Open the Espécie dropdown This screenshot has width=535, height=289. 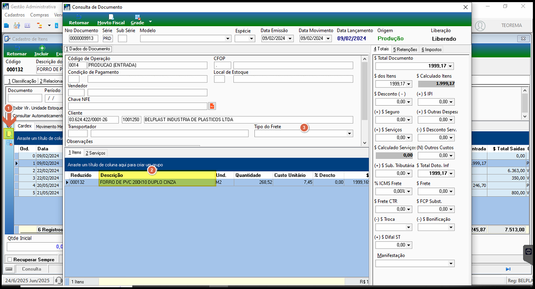coord(251,38)
